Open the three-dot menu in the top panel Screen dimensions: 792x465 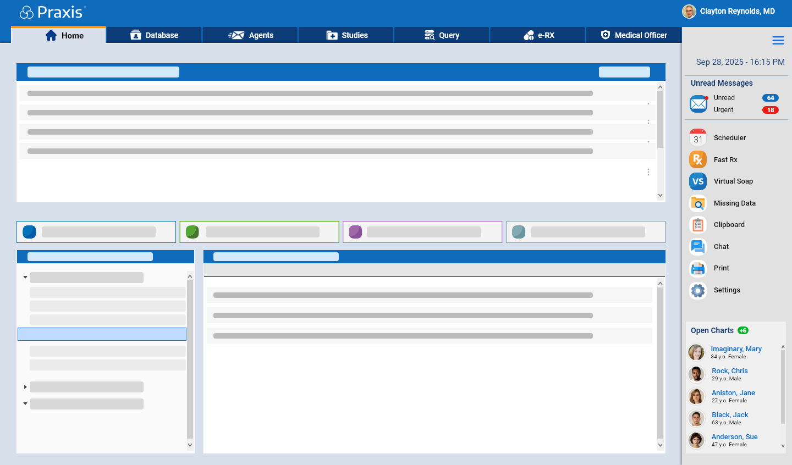[648, 172]
